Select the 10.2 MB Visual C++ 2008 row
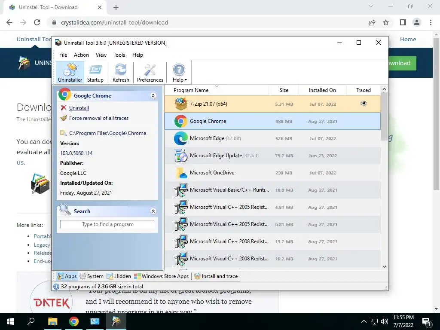Image resolution: width=440 pixels, height=330 pixels. [272, 259]
